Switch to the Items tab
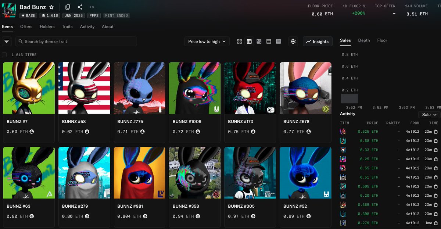The image size is (441, 229). 7,27
